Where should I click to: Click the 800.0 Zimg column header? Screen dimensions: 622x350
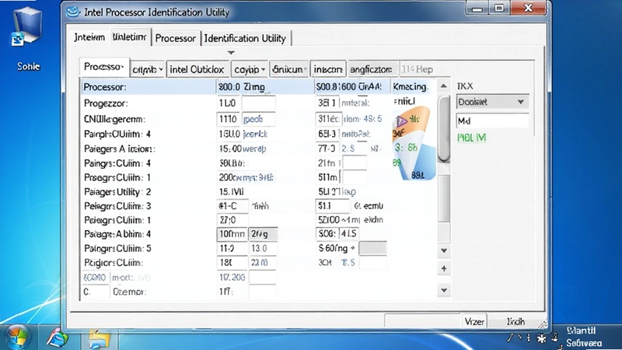tap(265, 86)
